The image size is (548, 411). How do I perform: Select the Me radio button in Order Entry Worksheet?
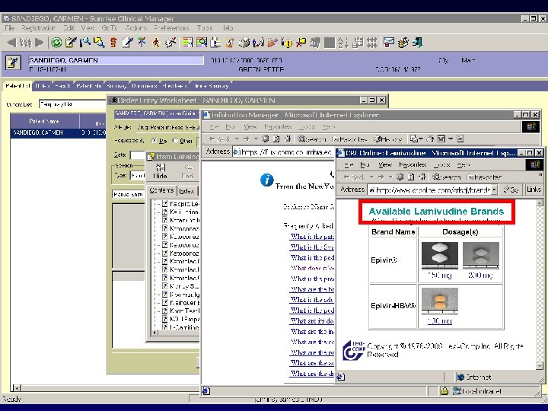(x=154, y=141)
